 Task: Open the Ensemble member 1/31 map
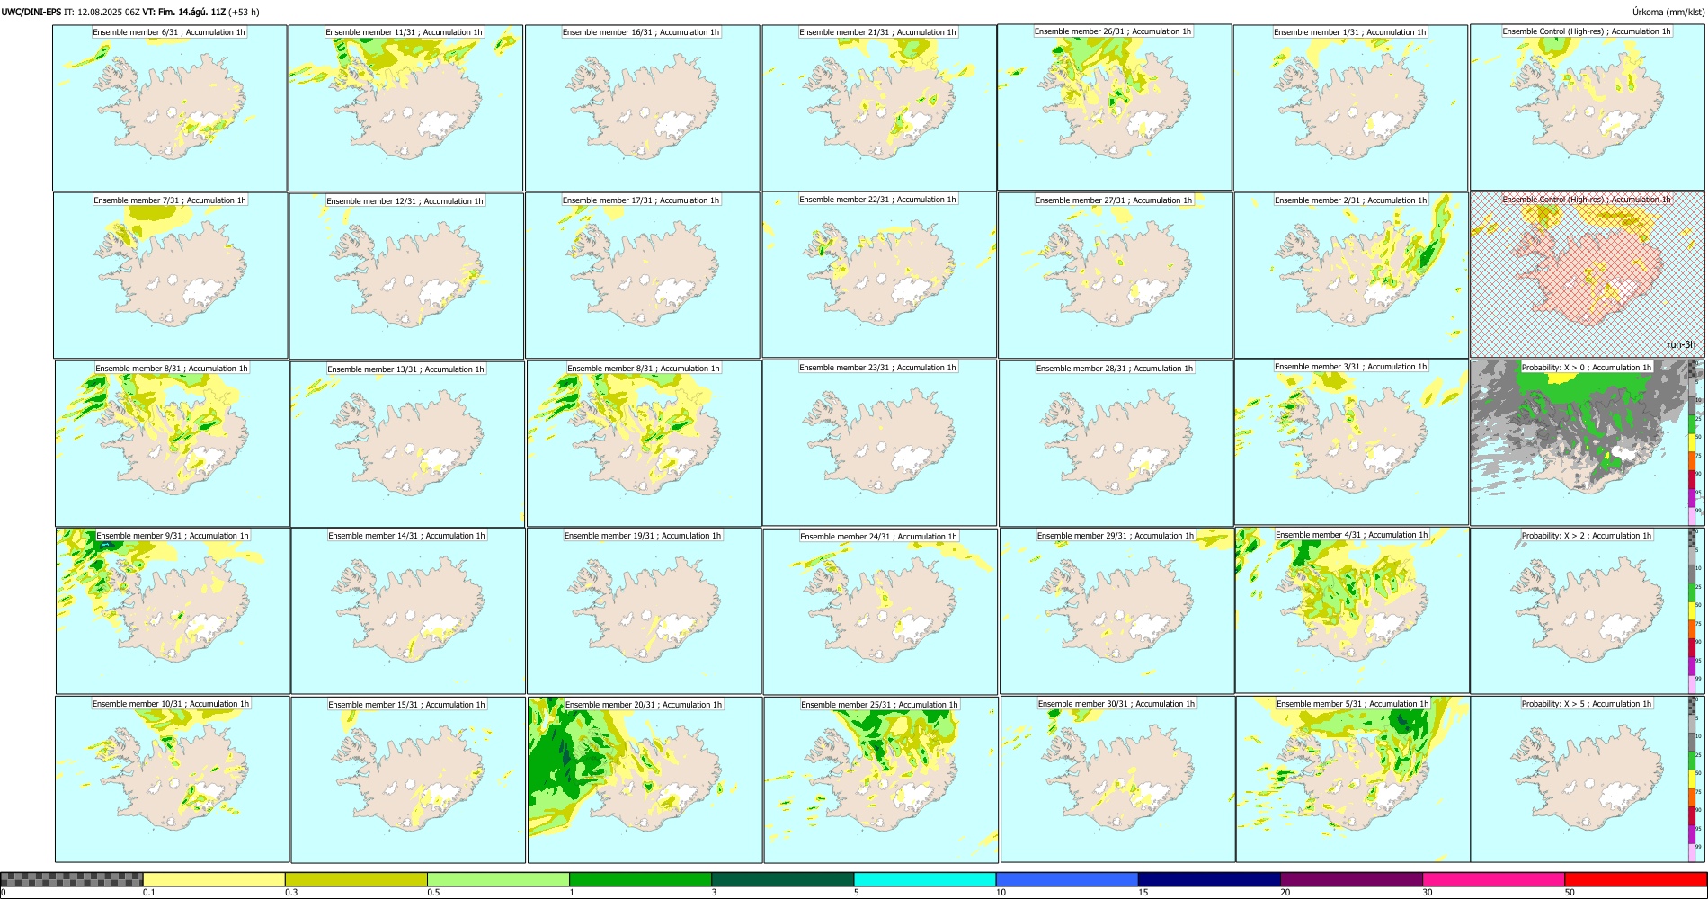point(1350,108)
